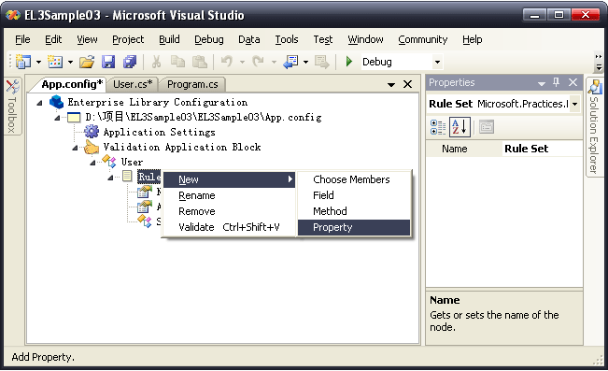Open the Add New Item dropdown arrow
The height and width of the screenshot is (371, 608).
point(70,62)
